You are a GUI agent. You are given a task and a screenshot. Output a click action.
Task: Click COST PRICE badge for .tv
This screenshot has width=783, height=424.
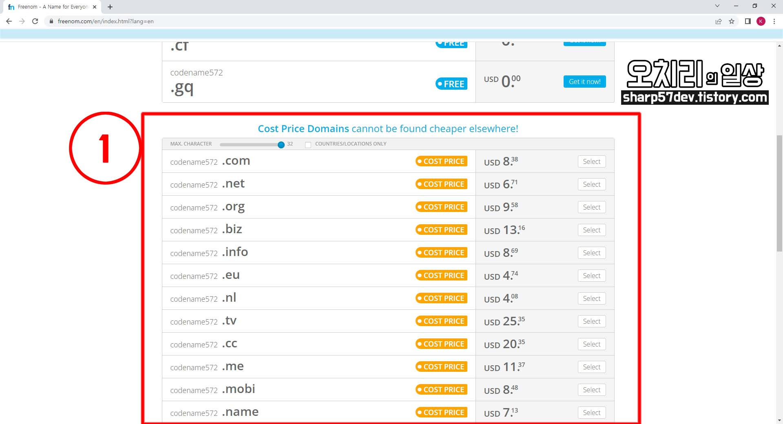441,321
